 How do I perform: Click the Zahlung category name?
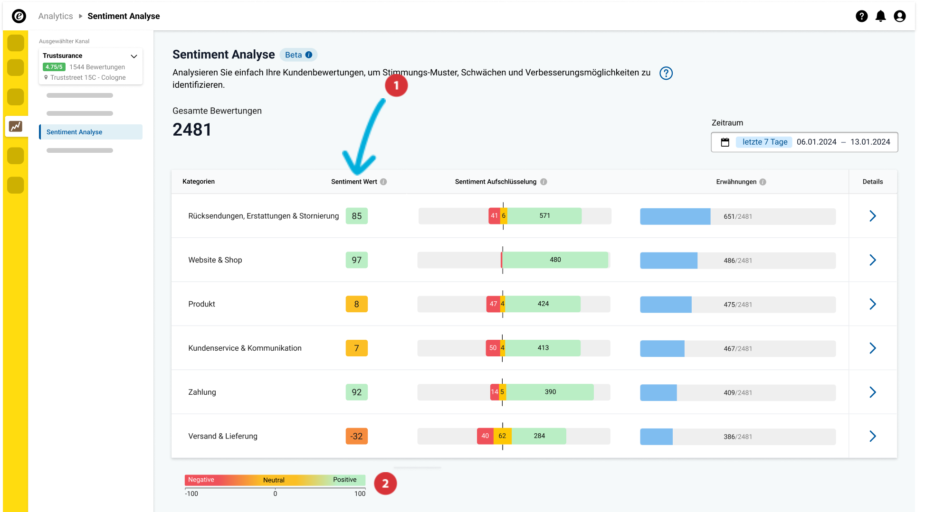[202, 392]
